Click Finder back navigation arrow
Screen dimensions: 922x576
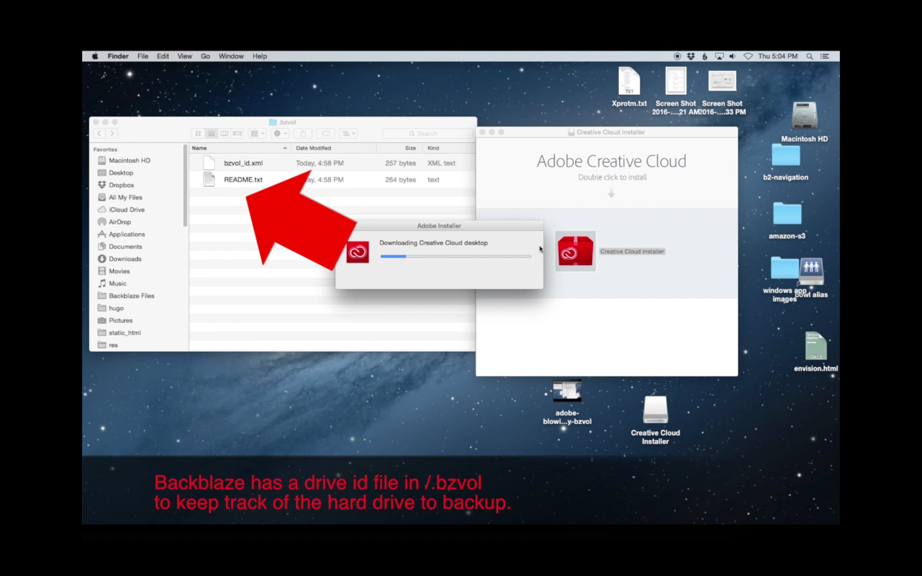click(99, 133)
